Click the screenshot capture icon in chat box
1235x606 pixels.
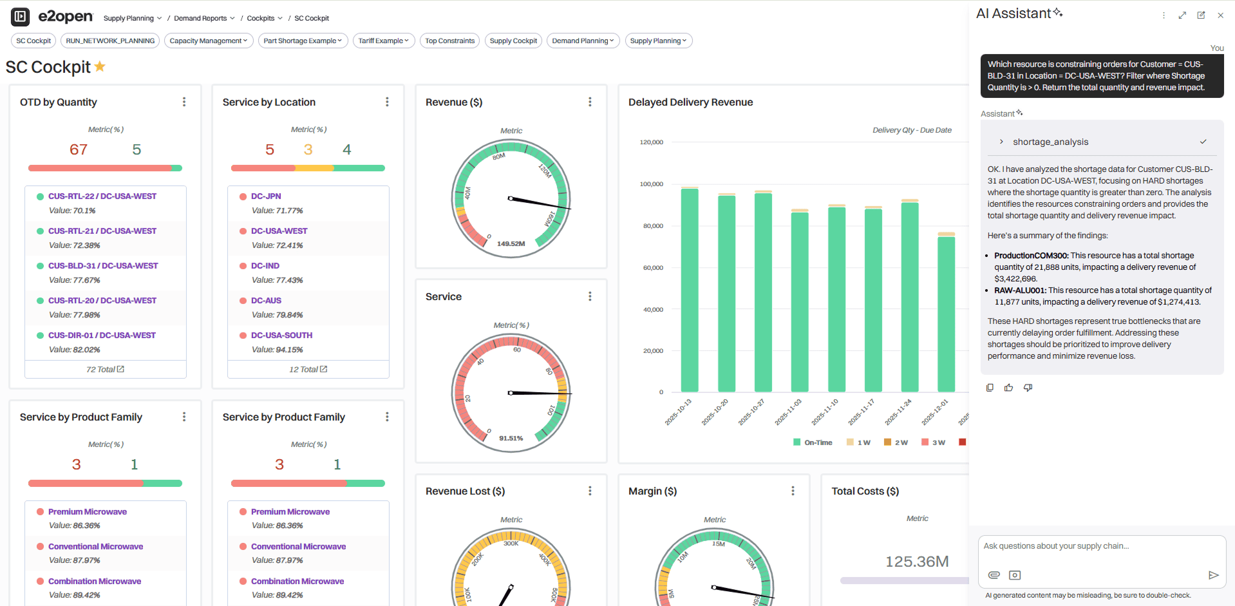(1015, 575)
